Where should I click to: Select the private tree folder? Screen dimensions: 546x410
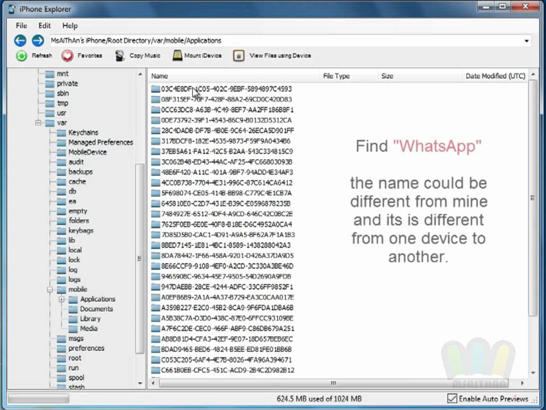[67, 84]
